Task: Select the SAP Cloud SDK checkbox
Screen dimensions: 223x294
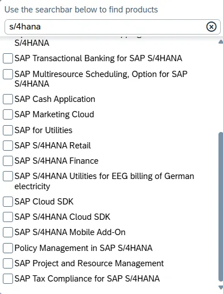Action: [x=8, y=202]
